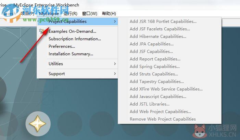Screen dimensions: 240x140
Task: Click the Examples On-Demand icon
Action: click(x=42, y=31)
